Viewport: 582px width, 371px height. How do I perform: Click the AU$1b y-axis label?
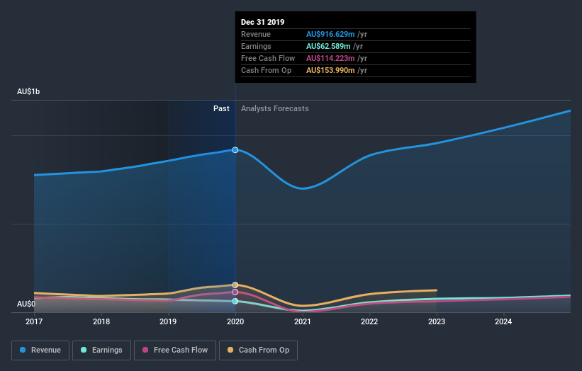[x=28, y=91]
